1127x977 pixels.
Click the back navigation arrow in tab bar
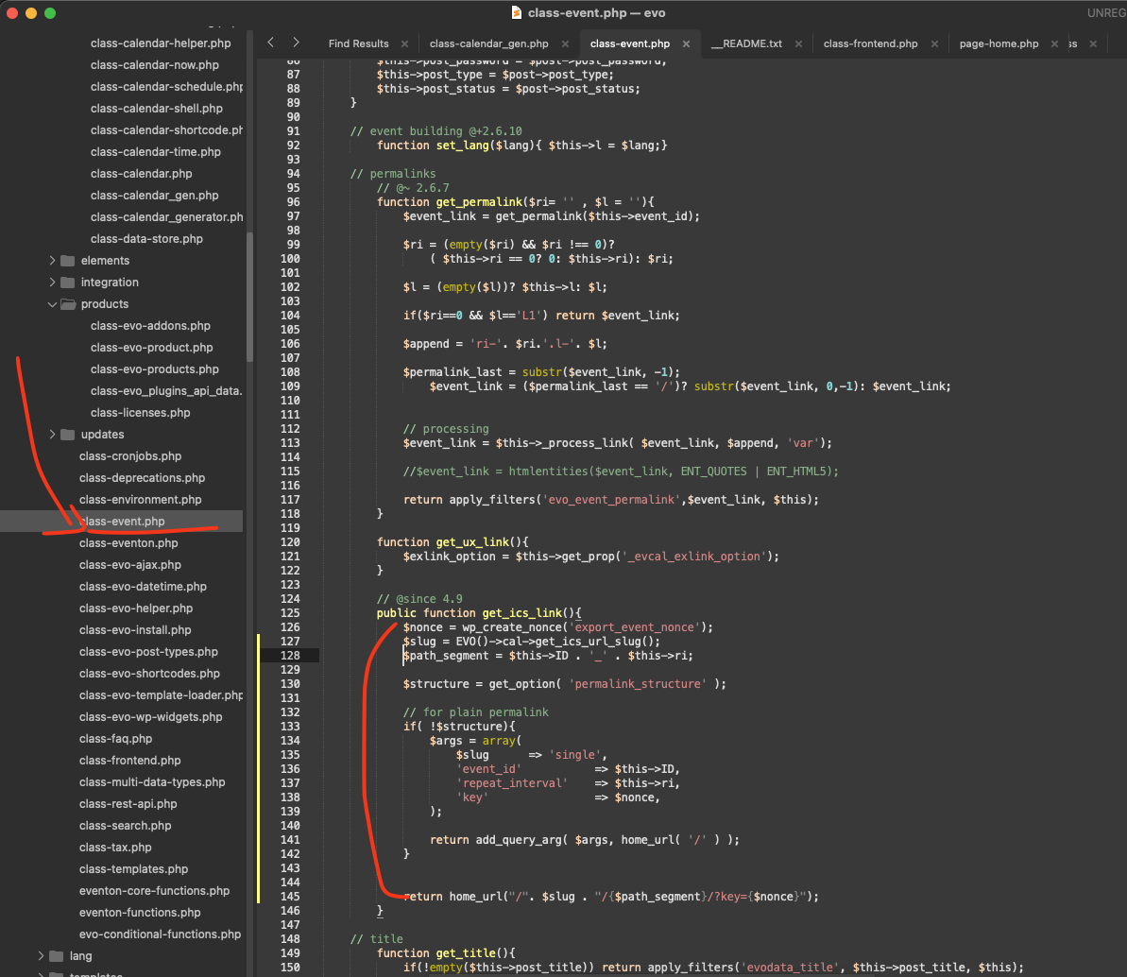tap(271, 43)
